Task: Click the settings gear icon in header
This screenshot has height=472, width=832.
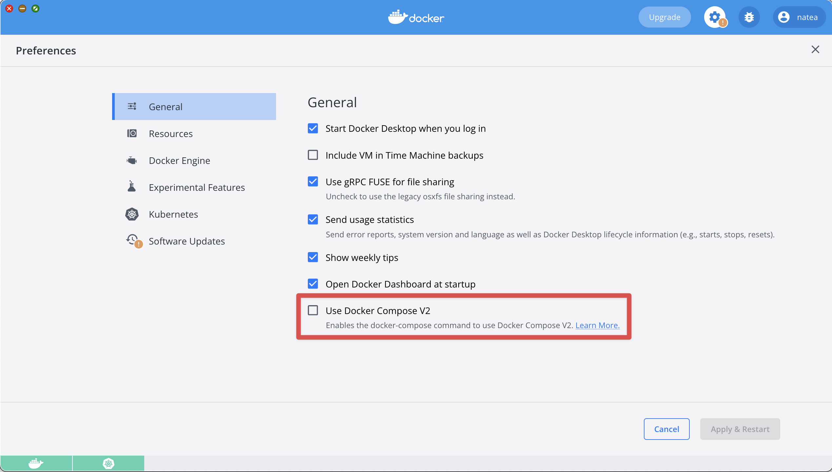Action: (x=714, y=17)
